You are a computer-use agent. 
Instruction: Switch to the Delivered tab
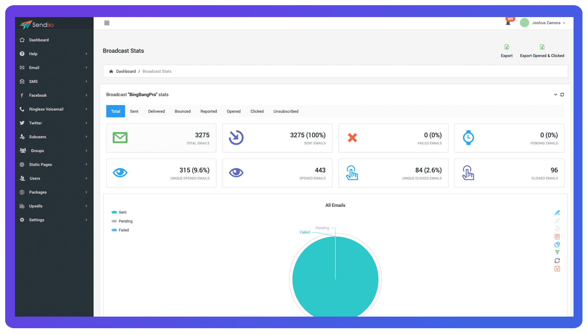[156, 111]
